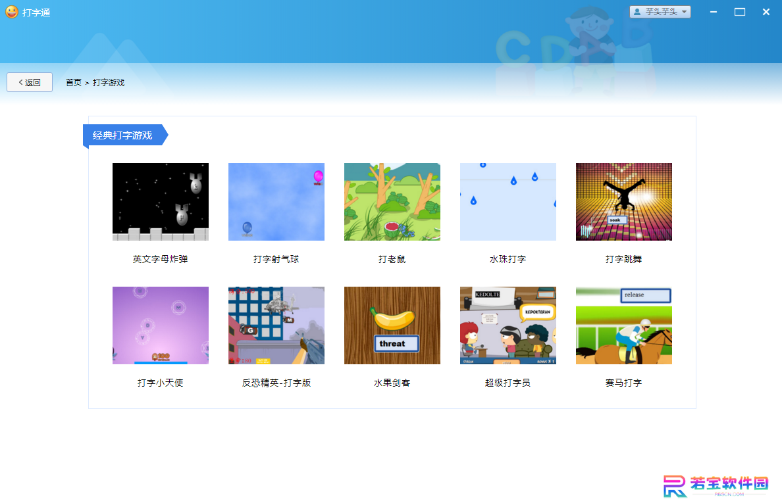The width and height of the screenshot is (782, 503).
Task: Click the 赛马打字 label
Action: 624,383
